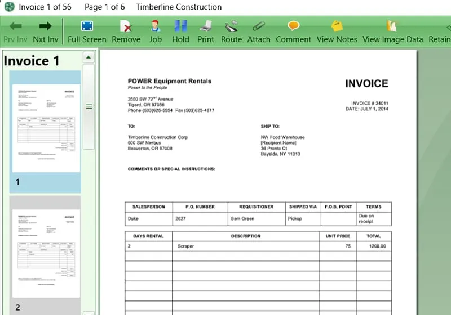Click the thumbnail panel scroll-up arrow
The image size is (451, 315).
click(89, 57)
